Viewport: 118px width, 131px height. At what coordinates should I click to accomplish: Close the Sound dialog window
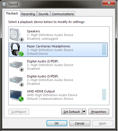tap(109, 3)
